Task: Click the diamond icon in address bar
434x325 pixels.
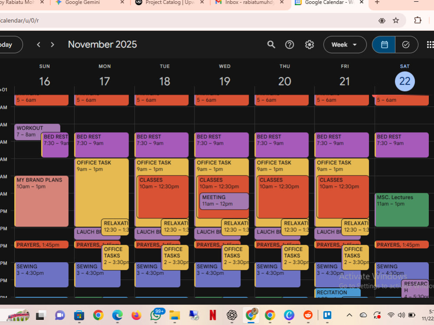Action: pos(382,20)
